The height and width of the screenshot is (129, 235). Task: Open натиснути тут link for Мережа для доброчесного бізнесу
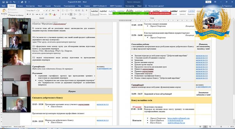pos(103,120)
